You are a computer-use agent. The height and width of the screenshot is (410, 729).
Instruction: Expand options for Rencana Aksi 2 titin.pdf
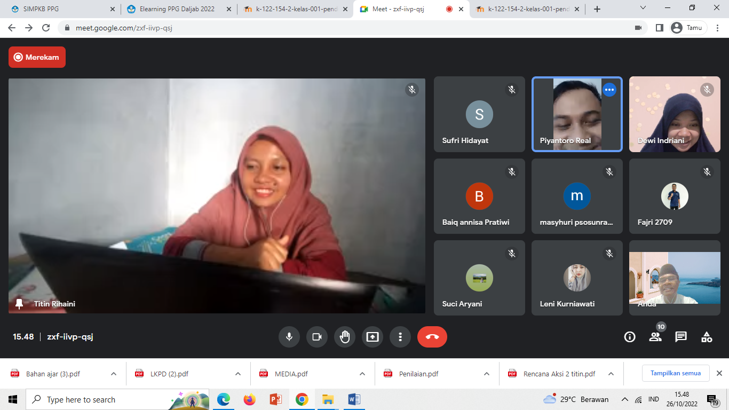(x=611, y=374)
